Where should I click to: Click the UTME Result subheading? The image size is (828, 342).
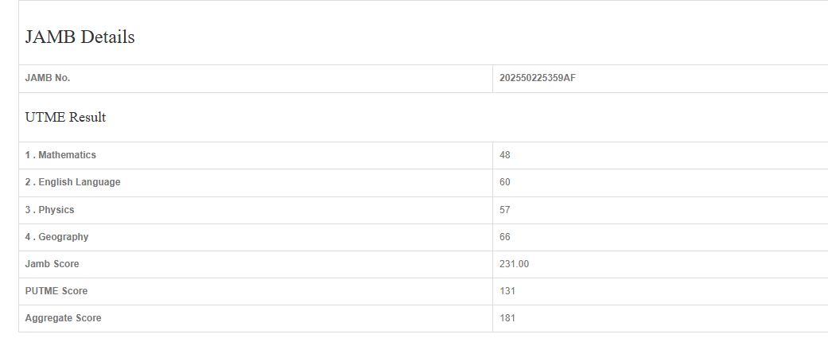pyautogui.click(x=65, y=118)
